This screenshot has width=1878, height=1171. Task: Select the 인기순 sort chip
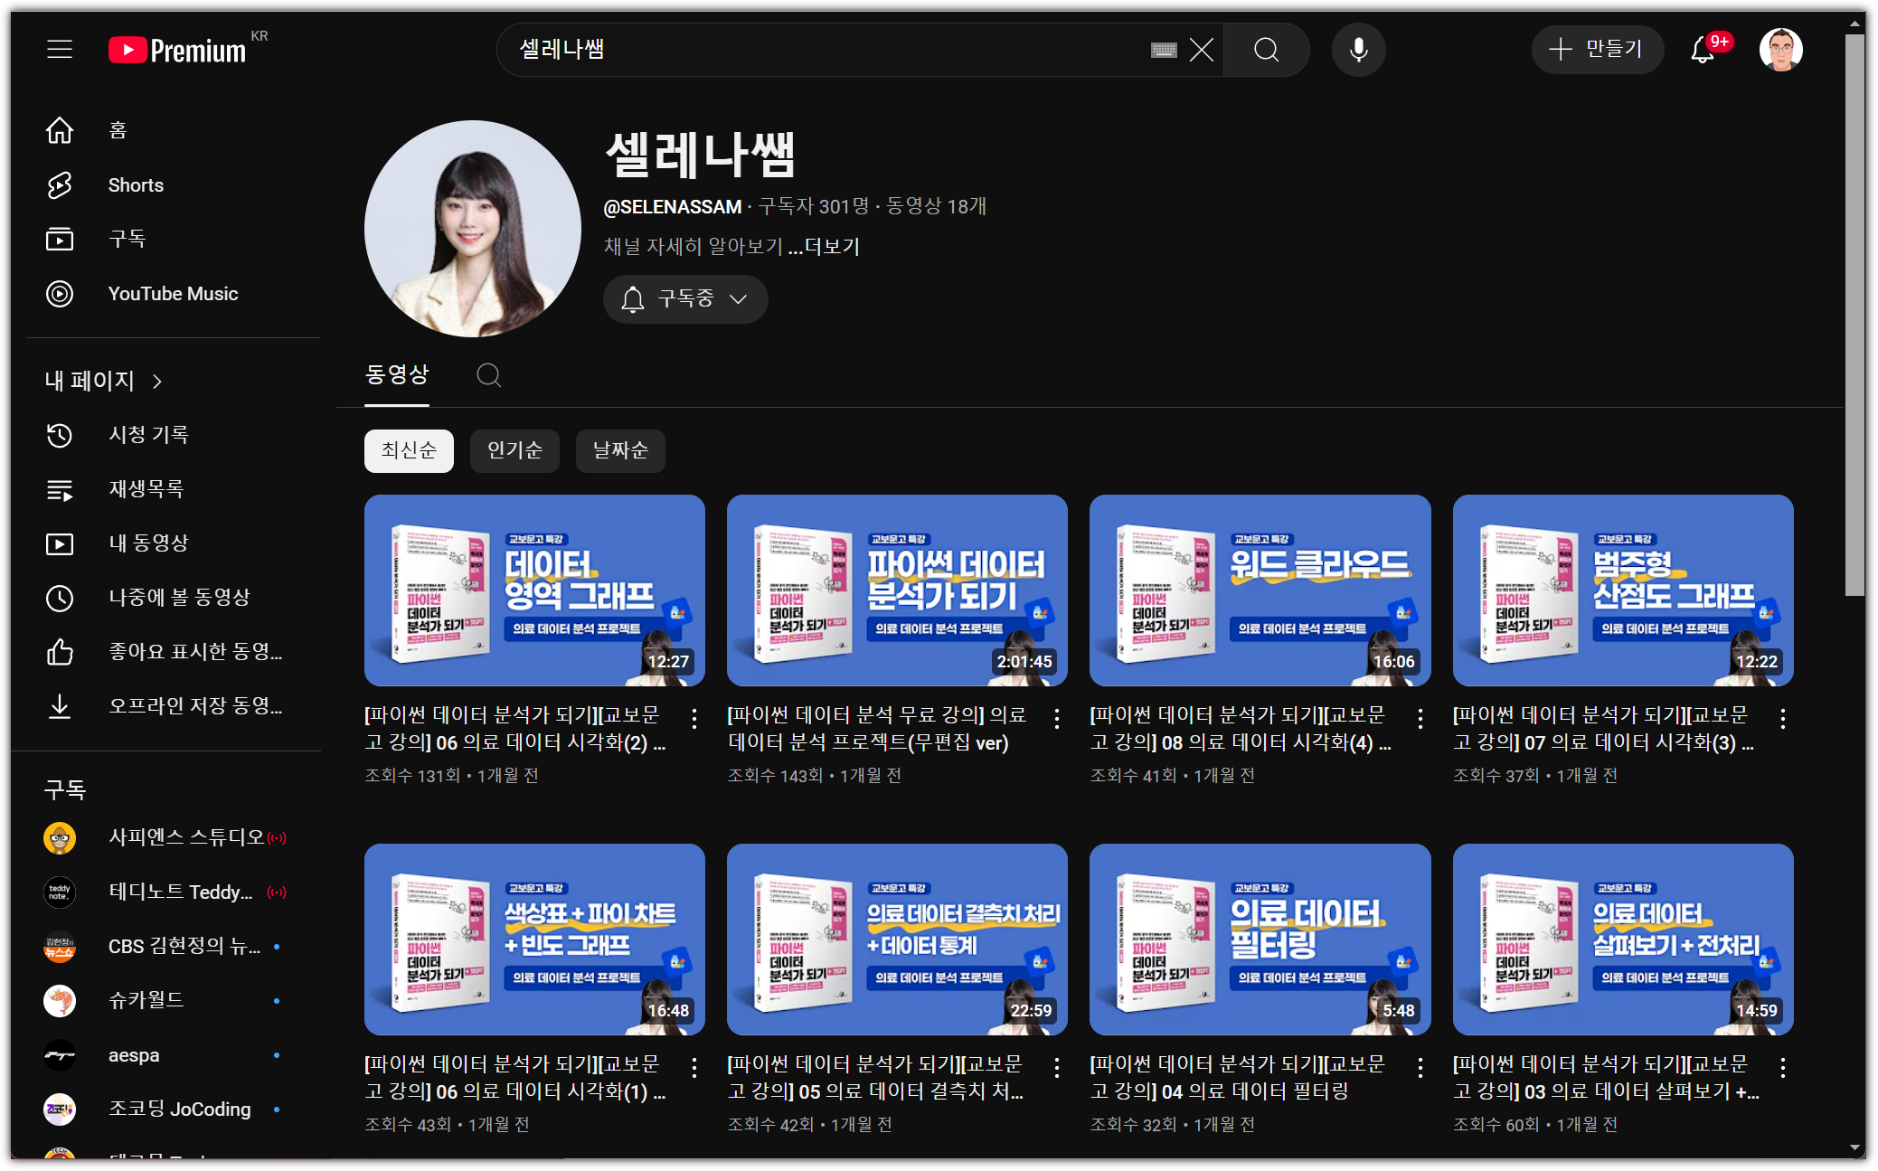[x=514, y=450]
